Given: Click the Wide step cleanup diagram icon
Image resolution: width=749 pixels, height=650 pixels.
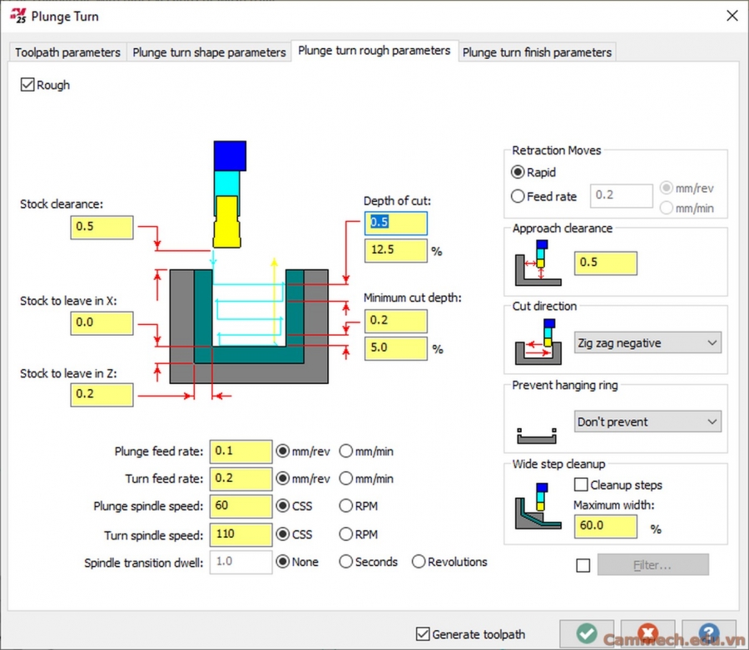Looking at the screenshot, I should click(x=538, y=506).
